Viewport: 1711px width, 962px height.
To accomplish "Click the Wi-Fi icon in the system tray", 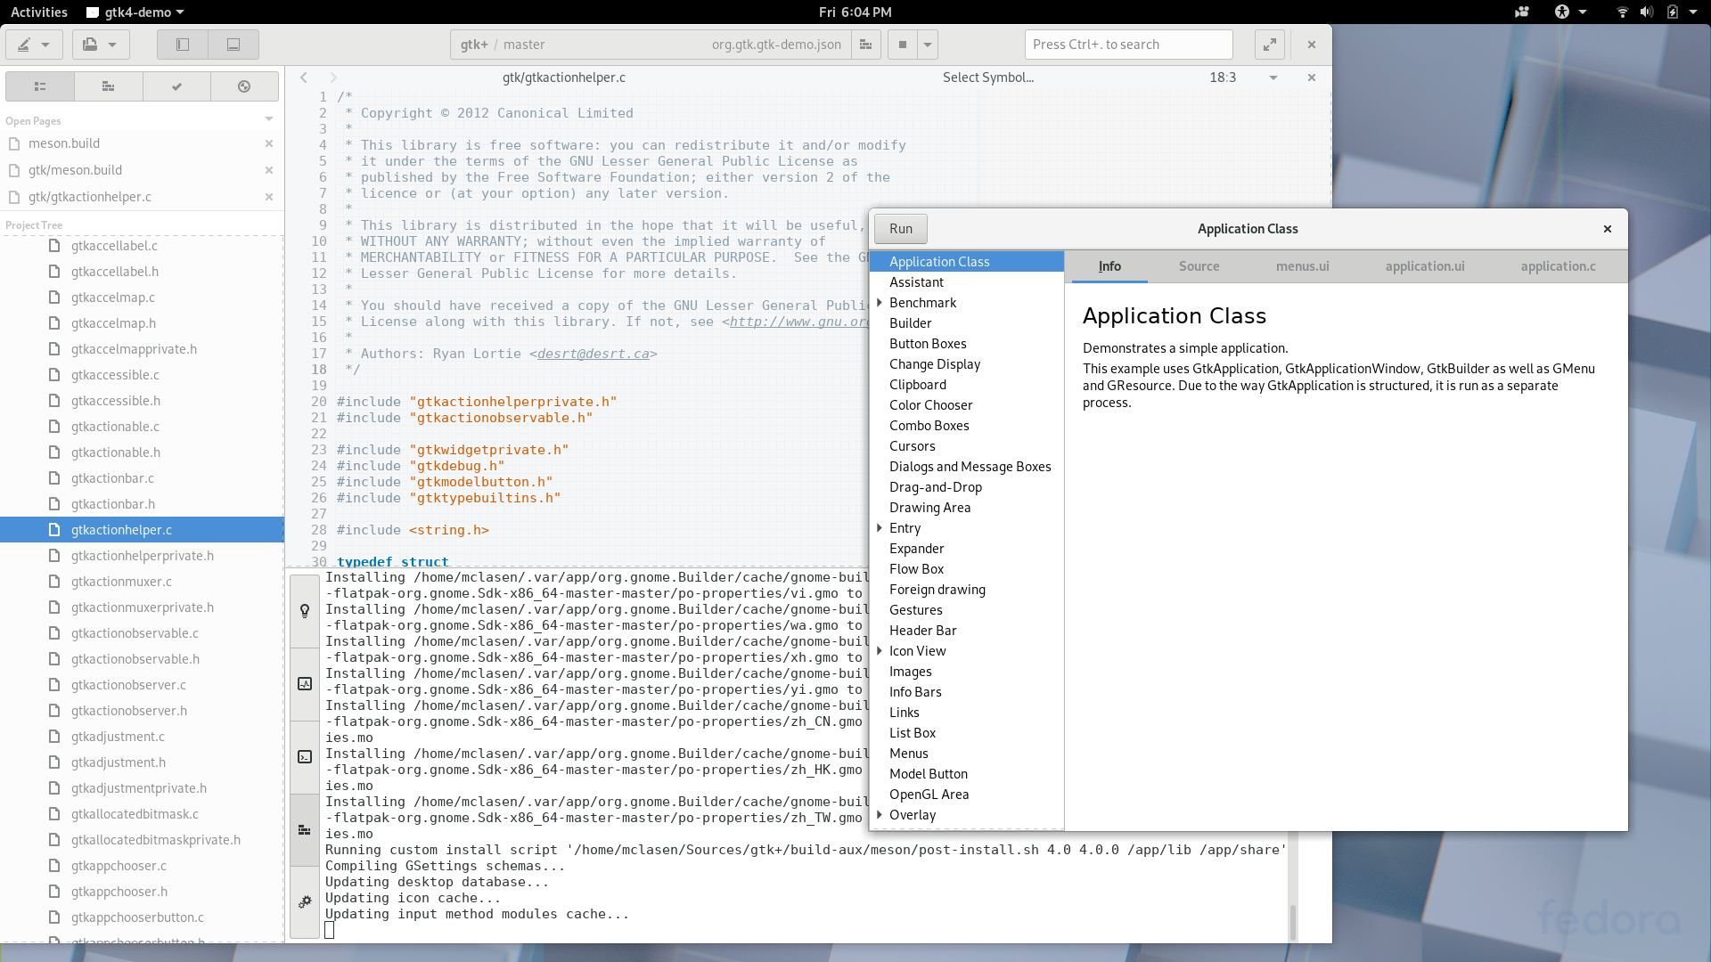I will point(1622,12).
